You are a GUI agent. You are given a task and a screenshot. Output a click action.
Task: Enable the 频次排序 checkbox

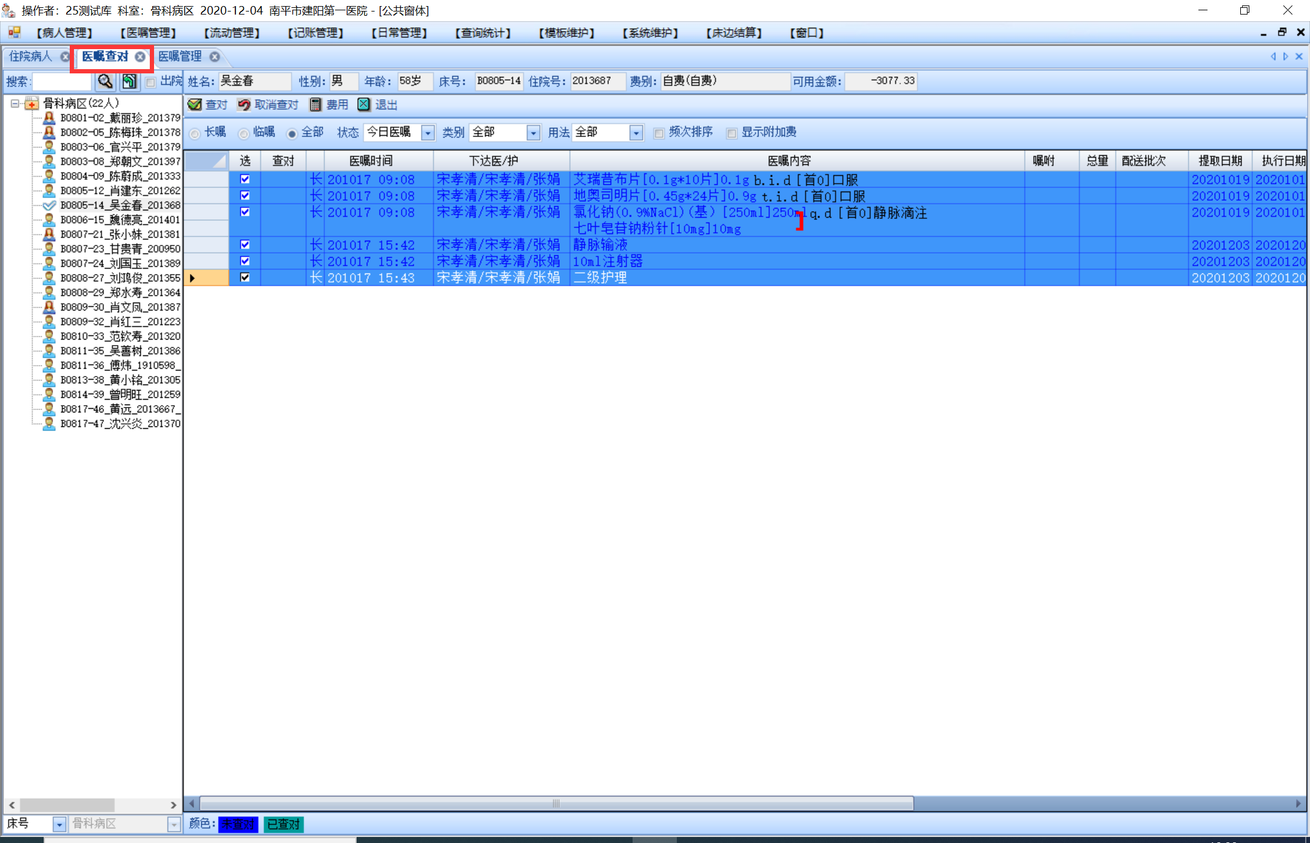[x=659, y=133]
